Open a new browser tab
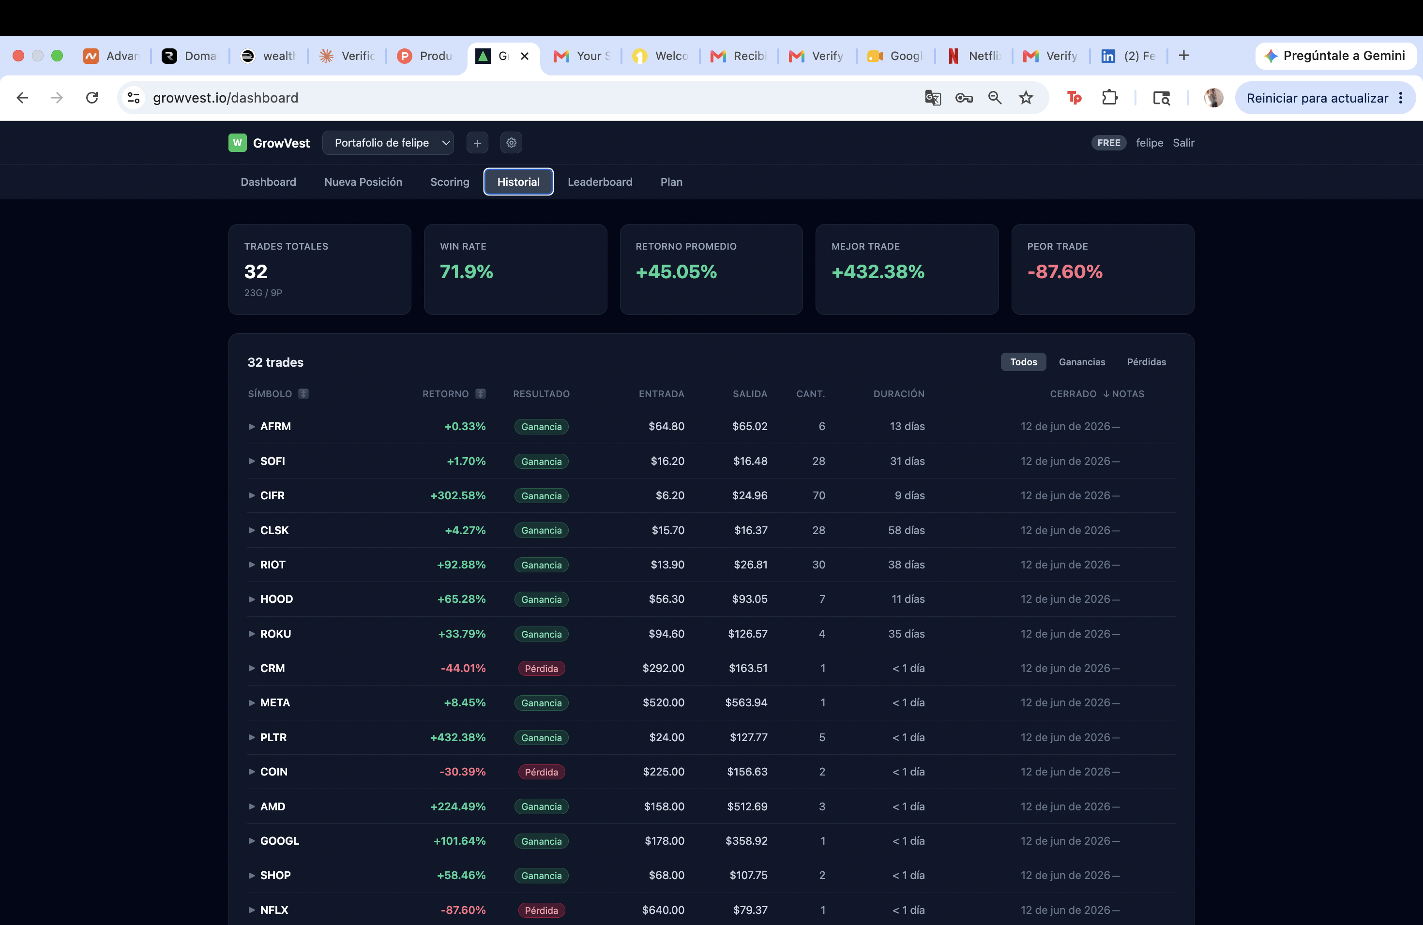This screenshot has width=1423, height=925. click(1183, 56)
